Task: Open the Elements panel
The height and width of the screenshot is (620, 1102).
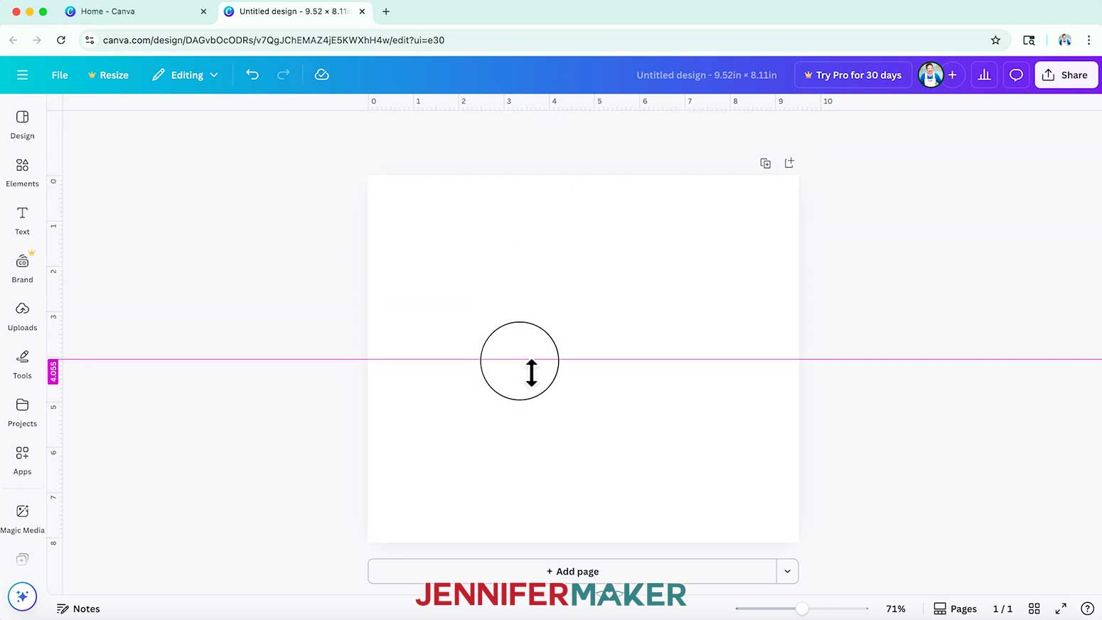Action: (x=22, y=173)
